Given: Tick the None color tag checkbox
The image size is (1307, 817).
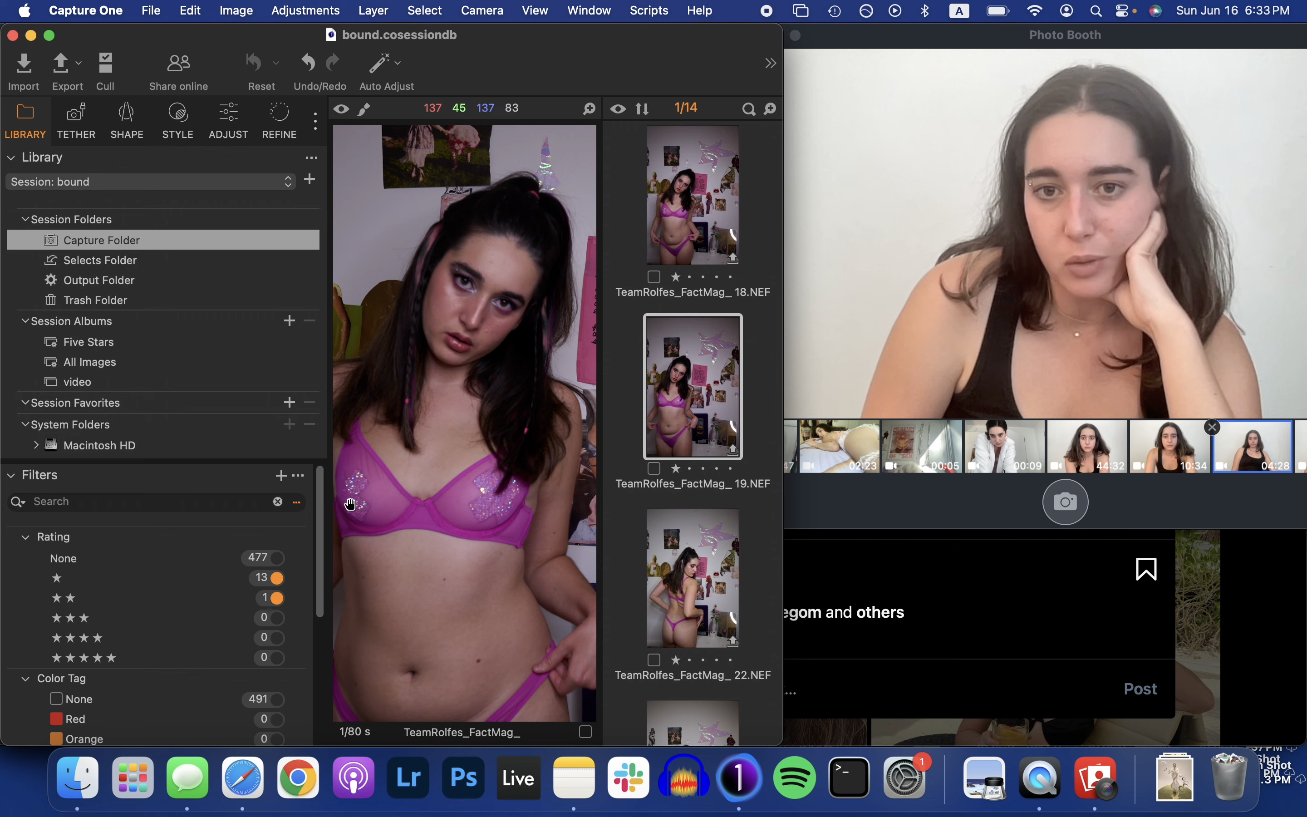Looking at the screenshot, I should coord(56,699).
